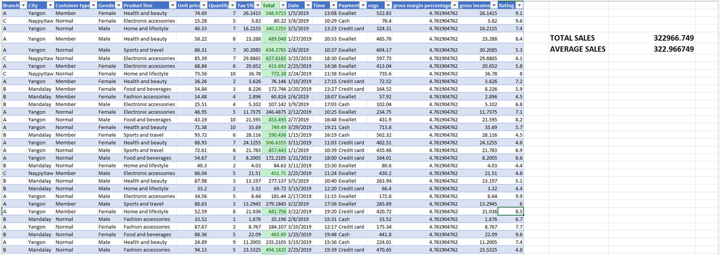Select the date cell 3/29/2019
This screenshot has height=255, width=720.
(299, 127)
